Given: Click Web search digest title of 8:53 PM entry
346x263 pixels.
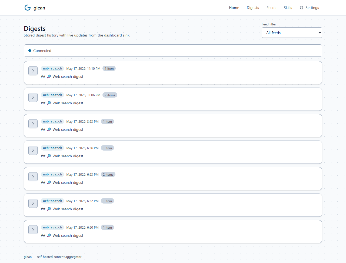Looking at the screenshot, I should pos(68,129).
